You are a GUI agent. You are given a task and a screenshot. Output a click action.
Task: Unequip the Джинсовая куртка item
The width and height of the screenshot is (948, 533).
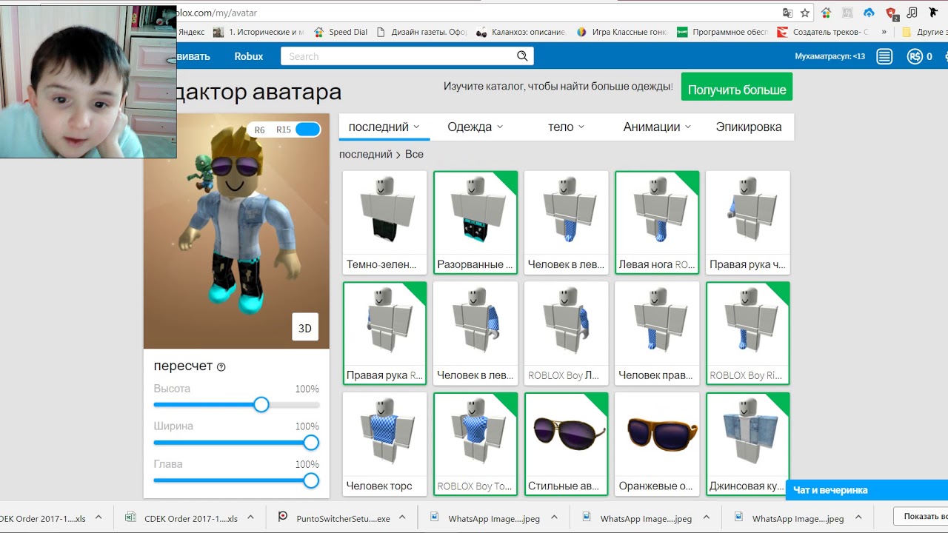pyautogui.click(x=747, y=443)
